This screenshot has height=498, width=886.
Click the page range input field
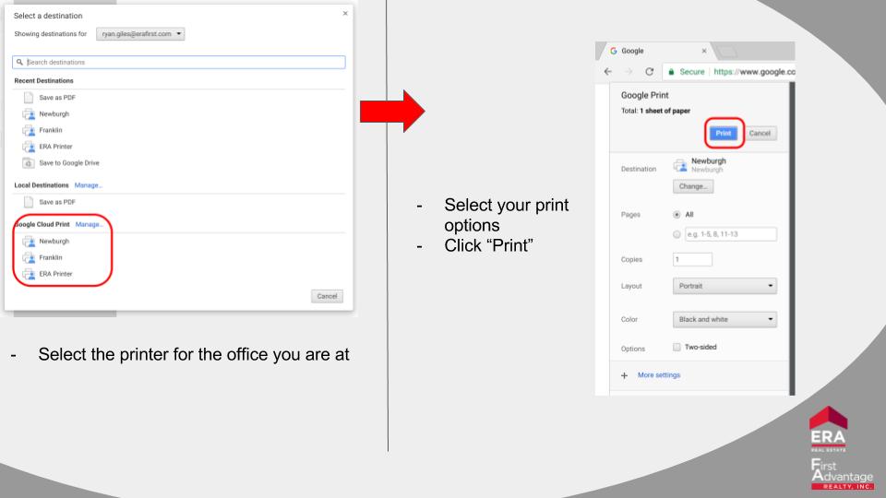click(731, 234)
